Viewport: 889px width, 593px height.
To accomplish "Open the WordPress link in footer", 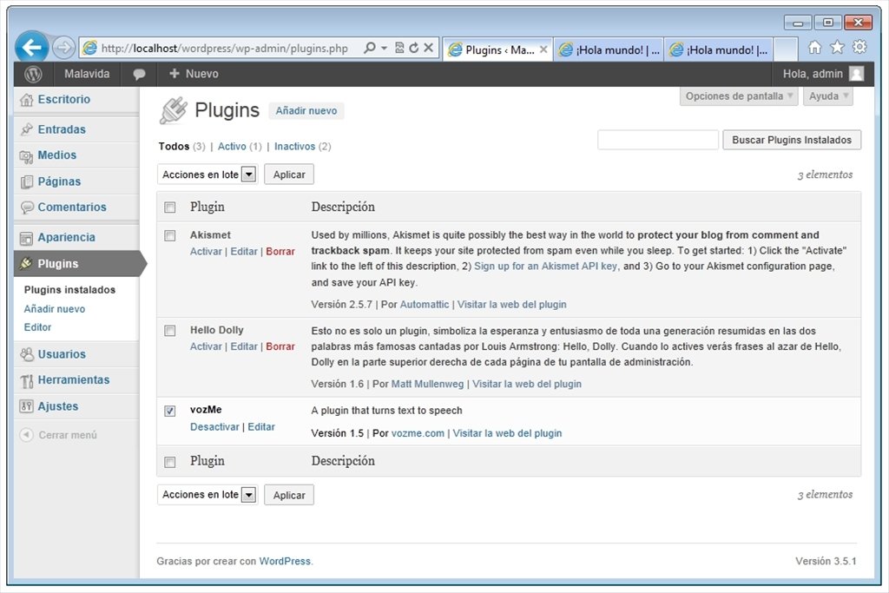I will click(x=285, y=561).
